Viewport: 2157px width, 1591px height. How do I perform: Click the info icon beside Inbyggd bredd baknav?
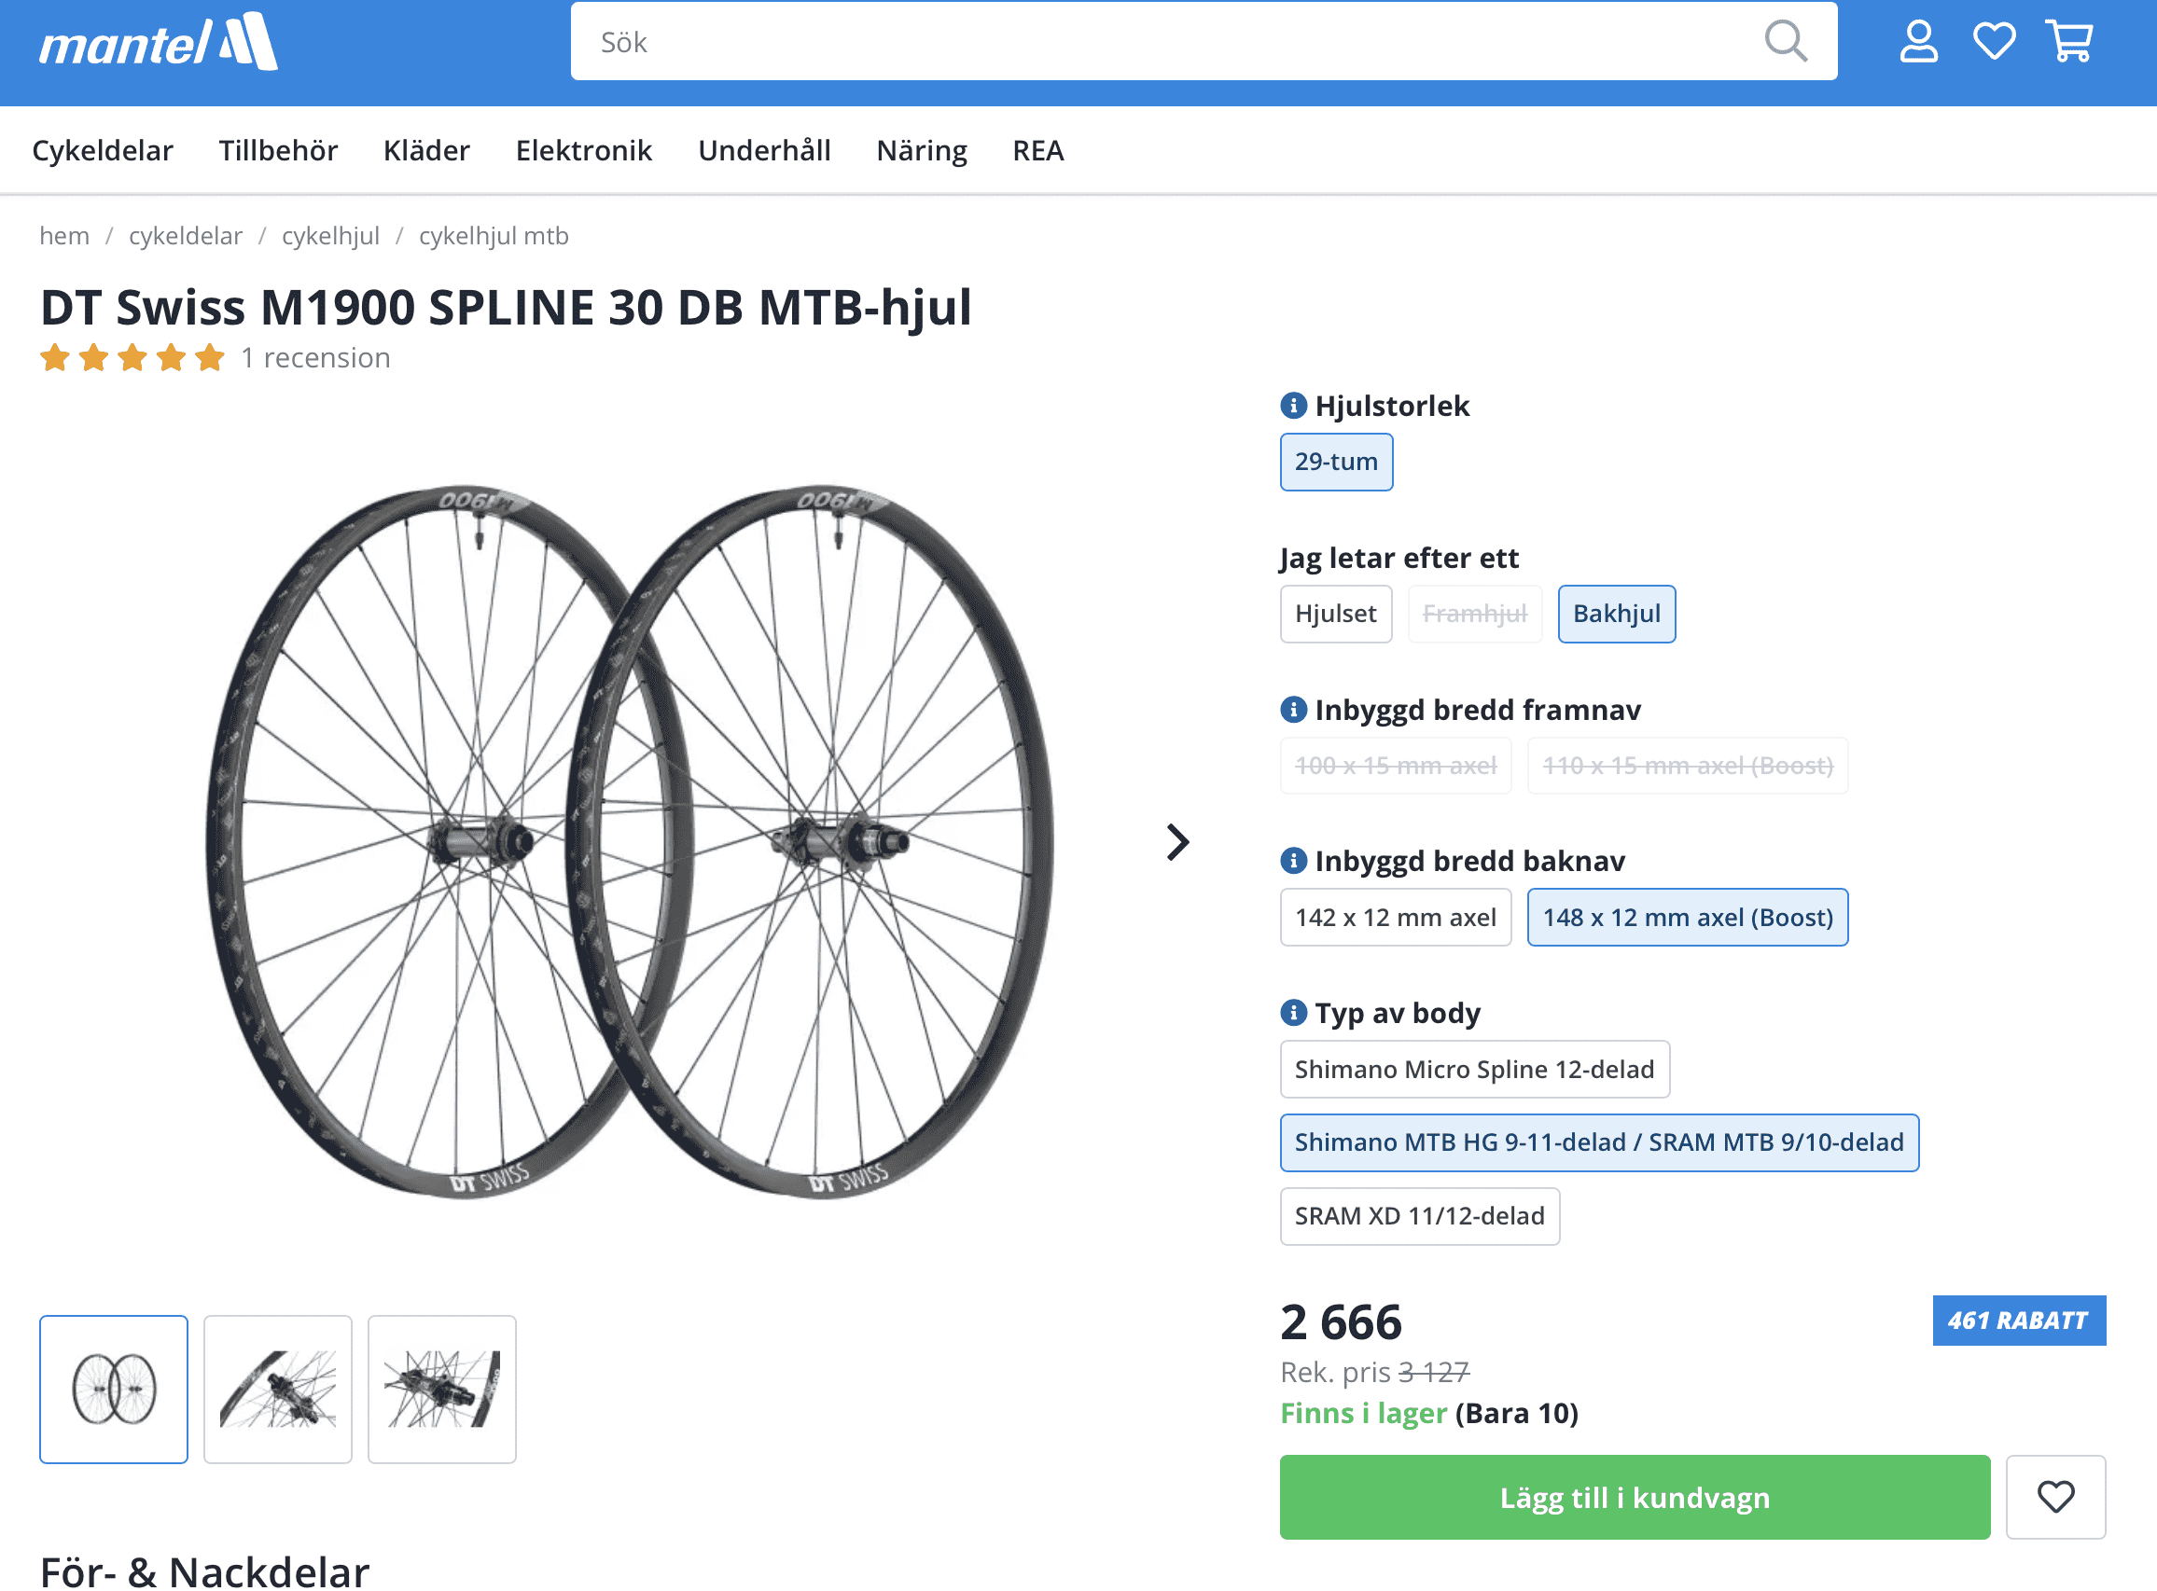pyautogui.click(x=1293, y=860)
